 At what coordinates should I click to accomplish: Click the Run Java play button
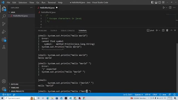pos(164,8)
